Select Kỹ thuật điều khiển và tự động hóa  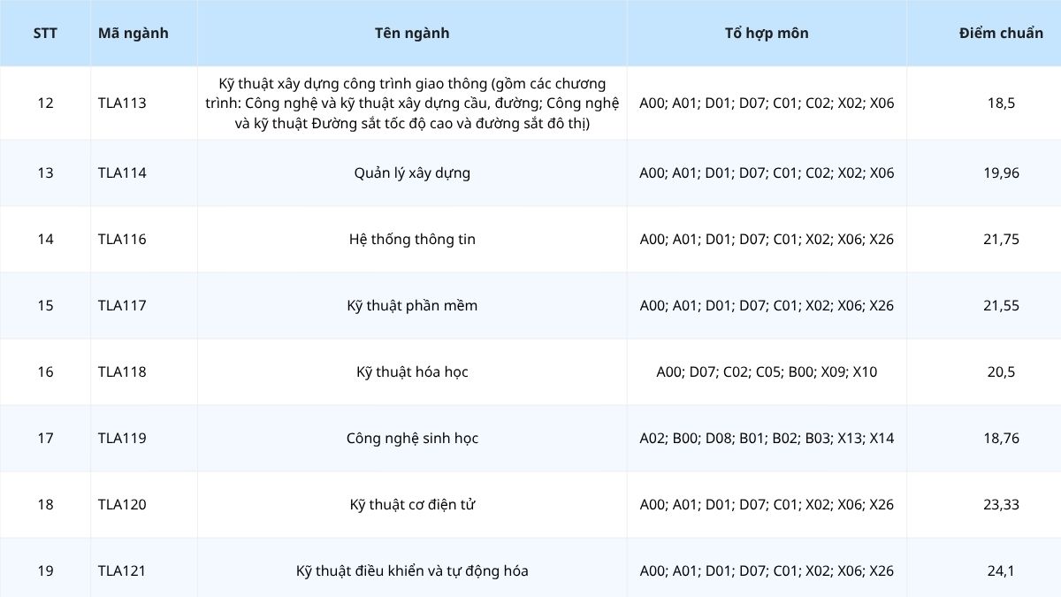pos(412,570)
